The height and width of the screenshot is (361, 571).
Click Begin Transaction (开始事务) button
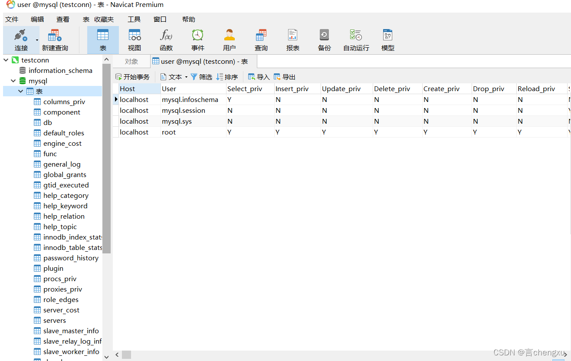click(x=132, y=77)
